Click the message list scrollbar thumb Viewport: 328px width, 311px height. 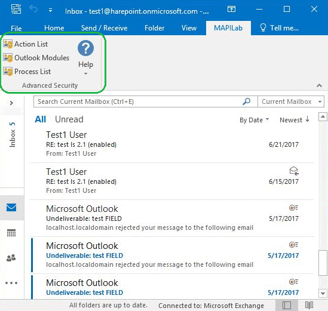click(323, 263)
